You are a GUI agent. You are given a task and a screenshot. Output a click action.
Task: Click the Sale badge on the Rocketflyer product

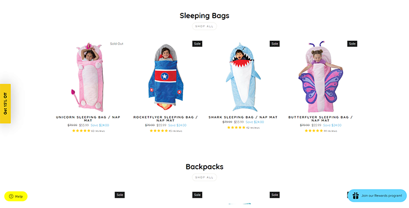[197, 44]
